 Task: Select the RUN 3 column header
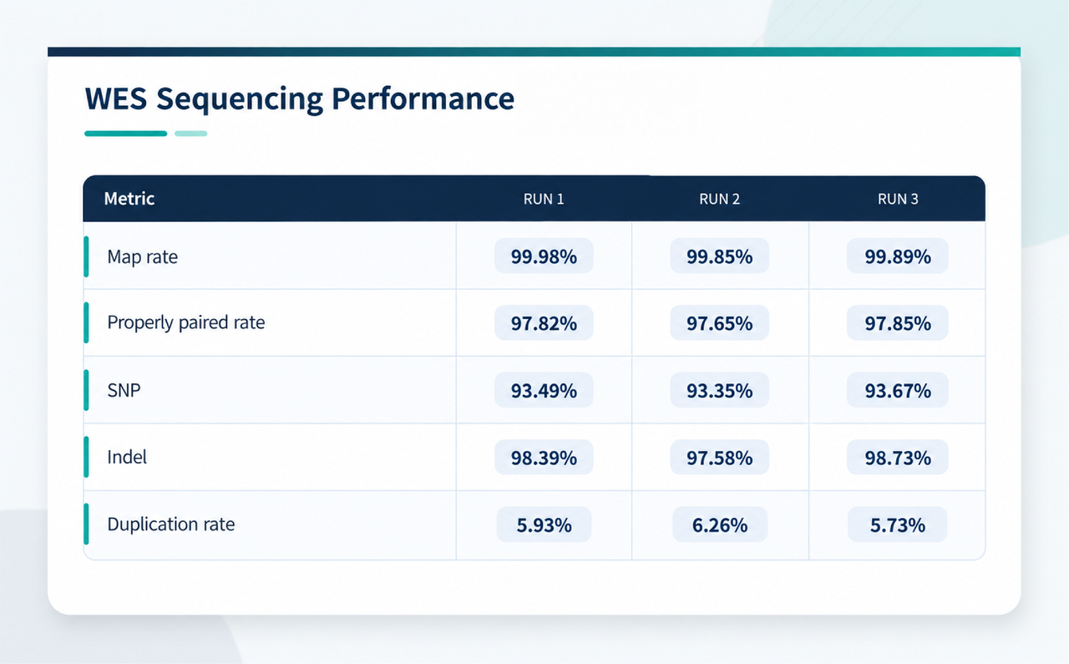pos(898,200)
